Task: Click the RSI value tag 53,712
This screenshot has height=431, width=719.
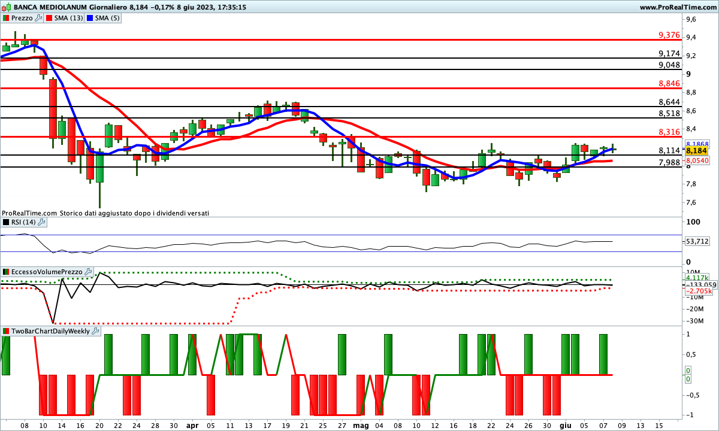Action: (697, 241)
